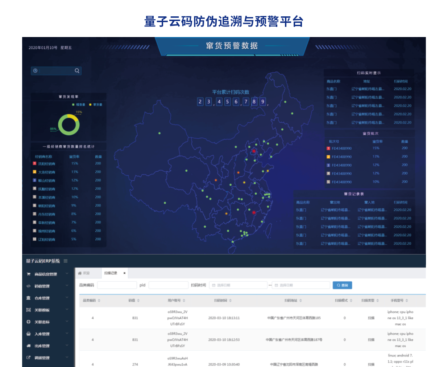Click the home icon on the 欢迎 tab
447x367 pixels.
point(80,273)
